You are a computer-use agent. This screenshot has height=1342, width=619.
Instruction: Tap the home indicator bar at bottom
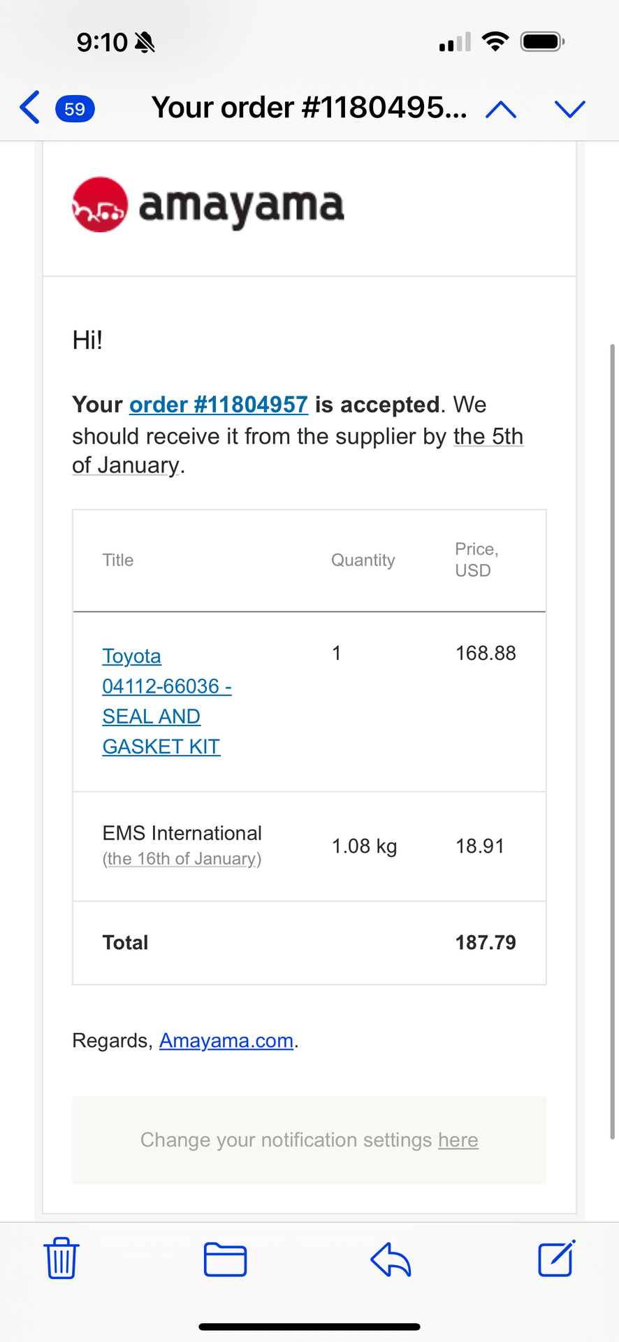[309, 1327]
